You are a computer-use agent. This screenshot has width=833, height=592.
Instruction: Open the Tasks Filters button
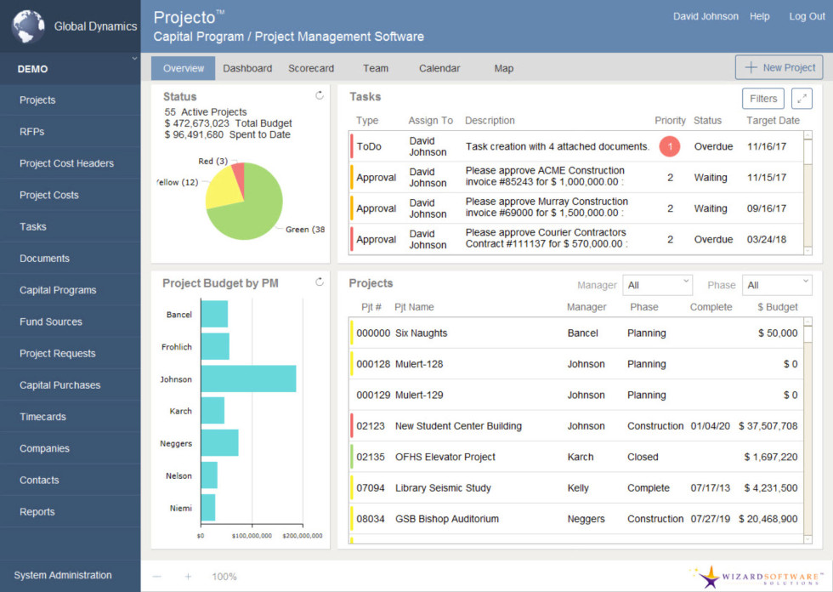click(x=763, y=99)
